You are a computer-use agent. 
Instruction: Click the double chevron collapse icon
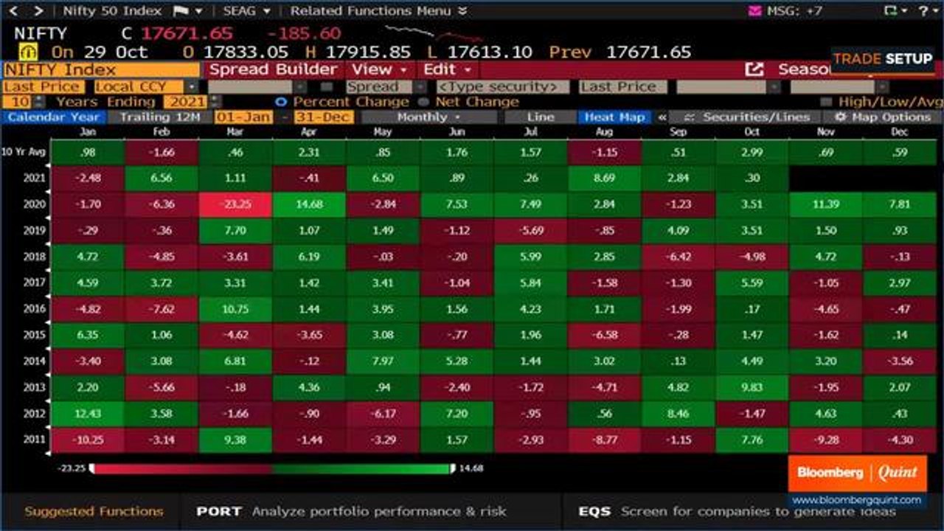[662, 117]
